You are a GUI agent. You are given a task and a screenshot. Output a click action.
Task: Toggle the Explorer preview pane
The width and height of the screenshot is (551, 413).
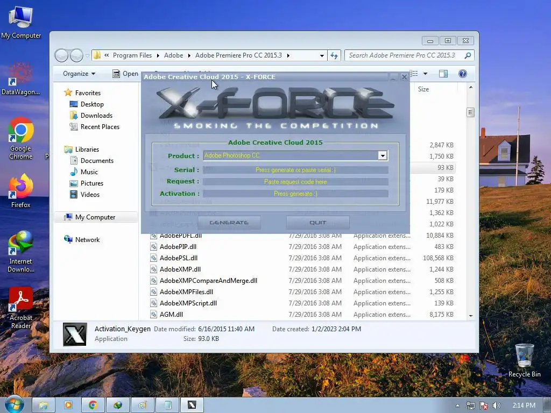tap(443, 74)
